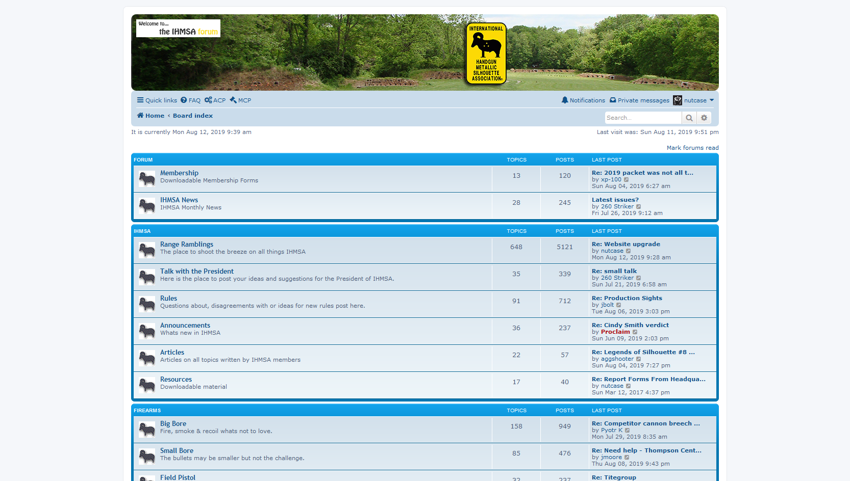Open 'Re: Production Sights' last post
Screen dimensions: 850x481
click(627, 298)
